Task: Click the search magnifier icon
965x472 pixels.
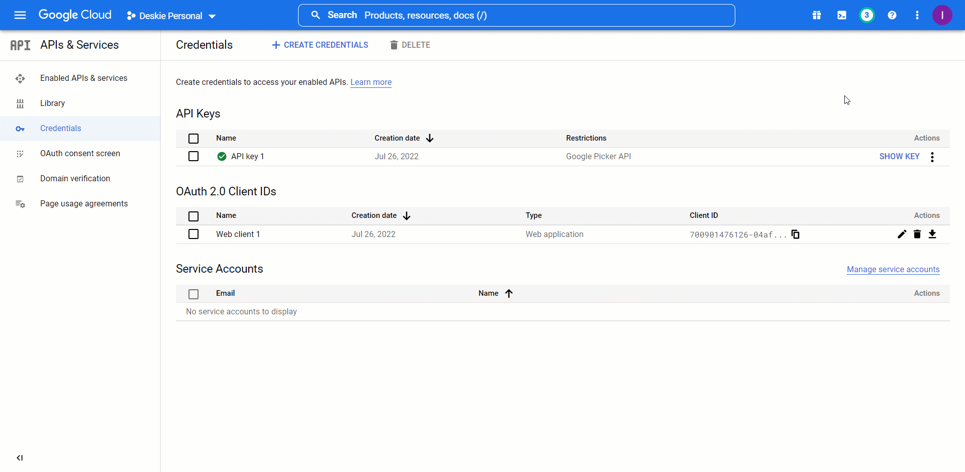Action: click(x=316, y=15)
